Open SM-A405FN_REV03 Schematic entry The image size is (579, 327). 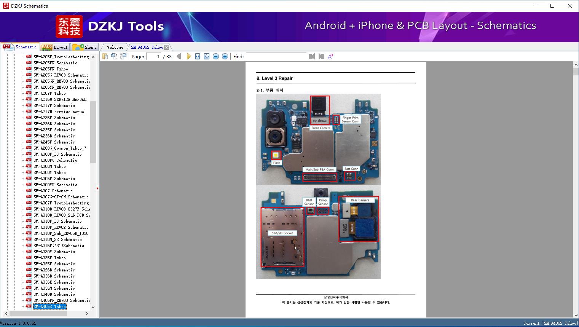62,300
